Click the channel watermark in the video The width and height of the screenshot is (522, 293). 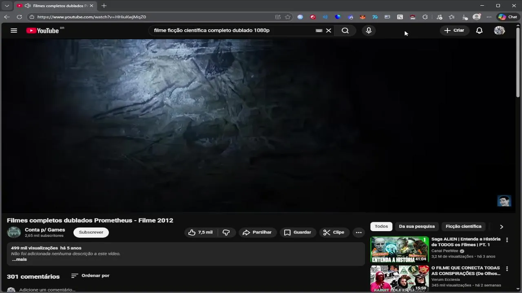pos(504,201)
